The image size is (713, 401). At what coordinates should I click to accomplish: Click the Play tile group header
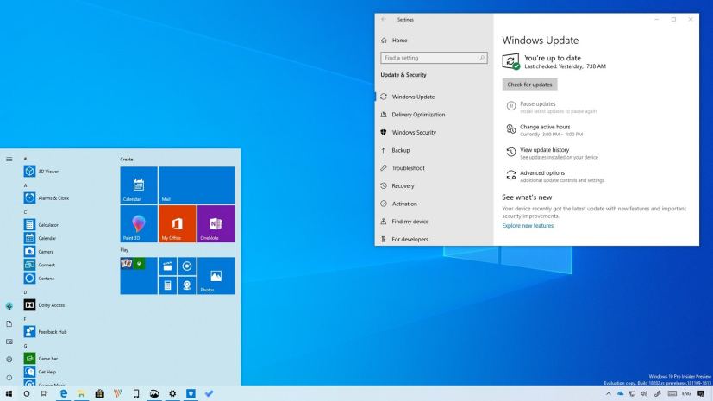(124, 250)
